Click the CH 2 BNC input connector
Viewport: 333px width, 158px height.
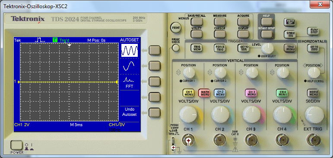pyautogui.click(x=220, y=140)
